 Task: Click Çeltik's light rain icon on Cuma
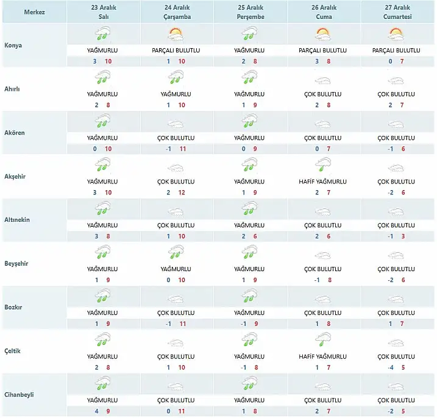pyautogui.click(x=322, y=340)
